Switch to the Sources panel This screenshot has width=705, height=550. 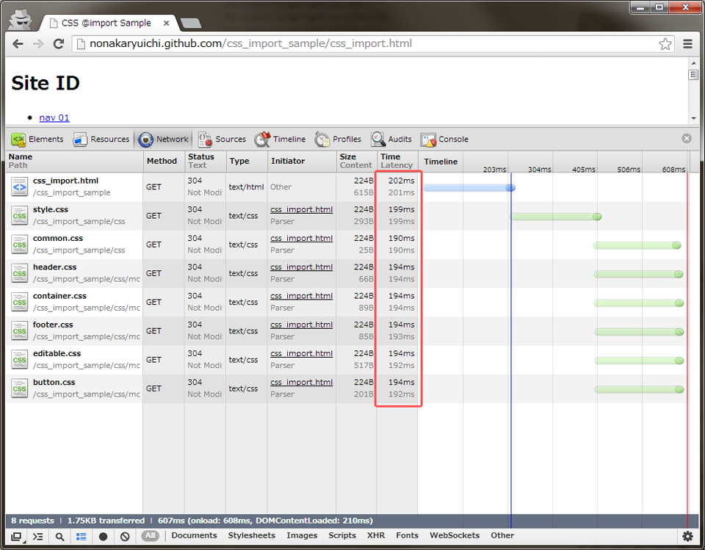222,140
